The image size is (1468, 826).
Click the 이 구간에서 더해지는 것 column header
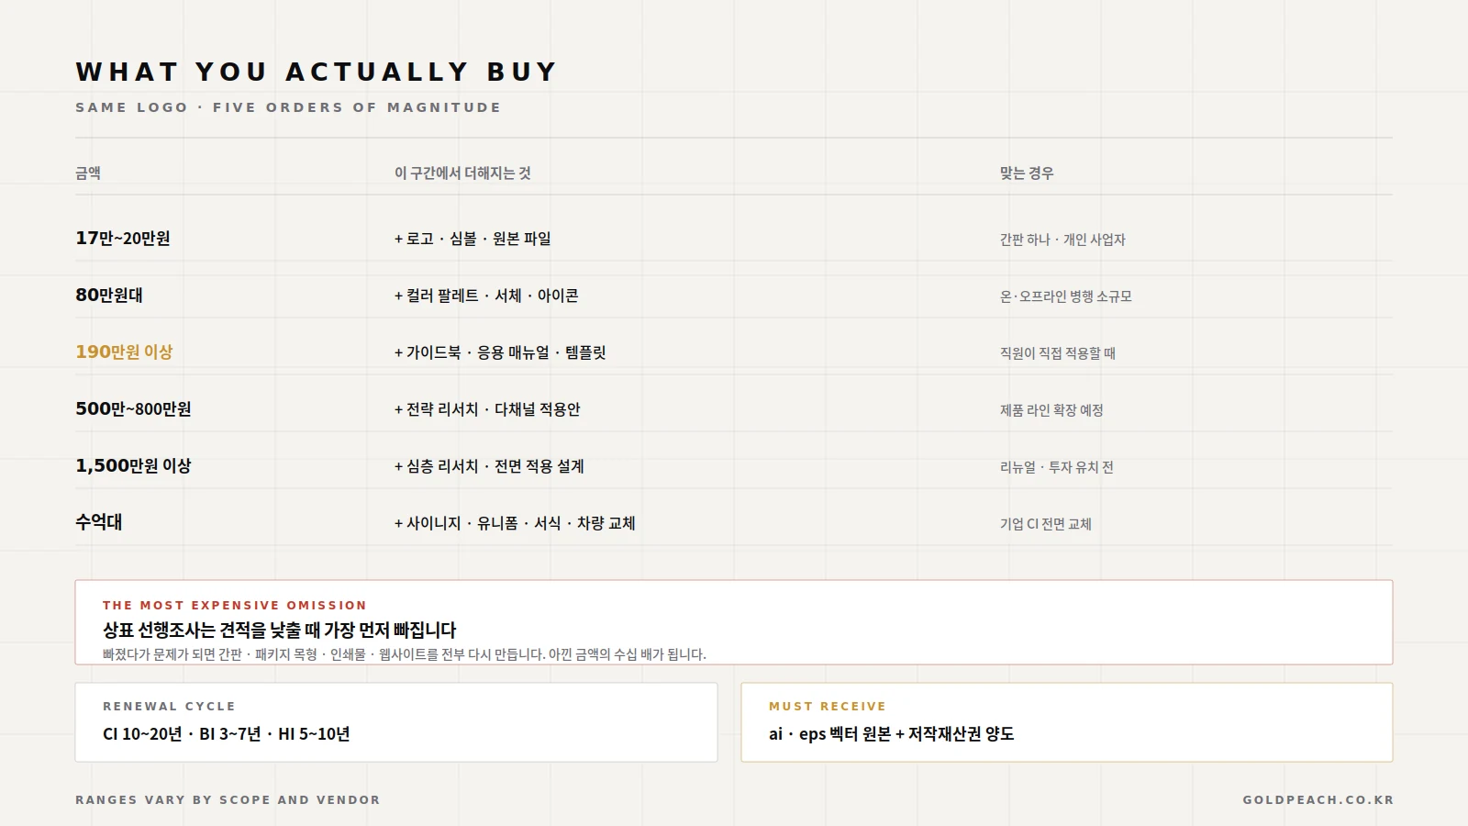point(462,173)
